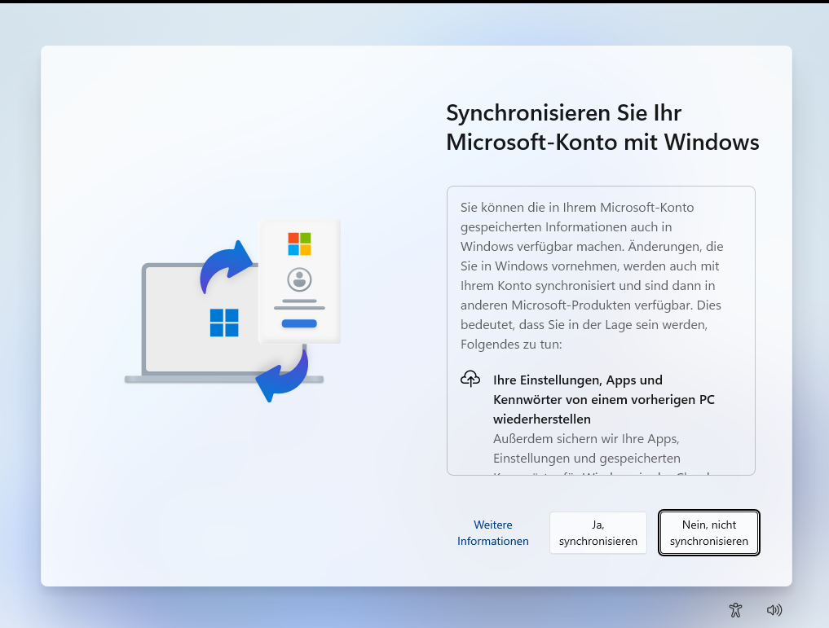Click the user profile icon in the illustration
The height and width of the screenshot is (628, 829).
click(x=299, y=281)
